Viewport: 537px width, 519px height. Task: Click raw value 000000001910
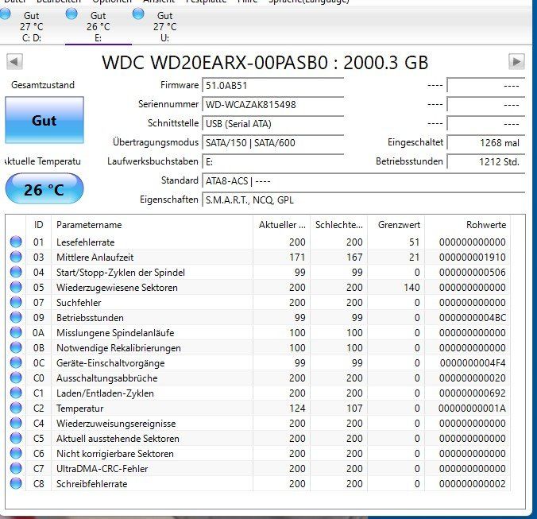point(473,258)
